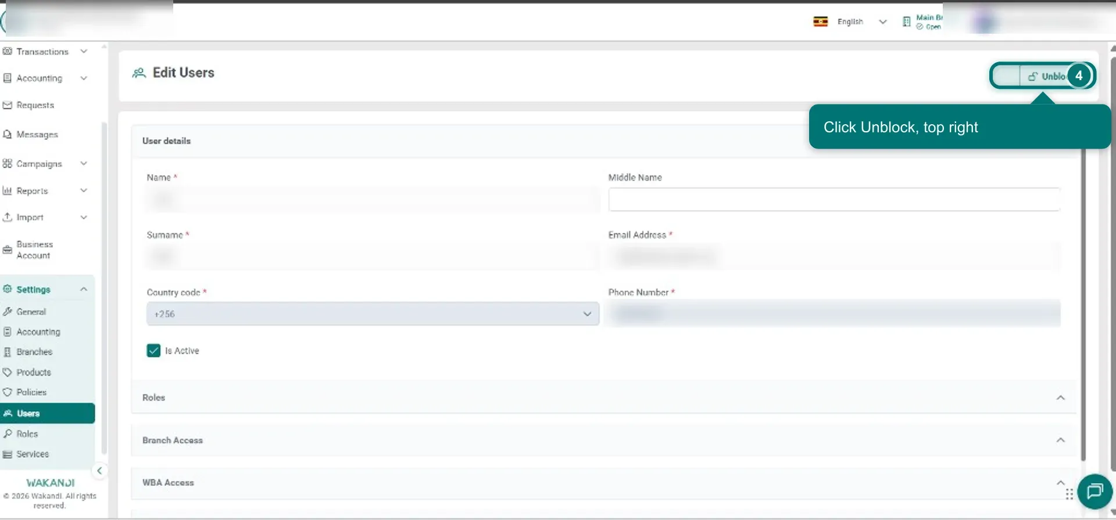Click the Main Branch selector
The width and height of the screenshot is (1116, 520).
pyautogui.click(x=922, y=21)
